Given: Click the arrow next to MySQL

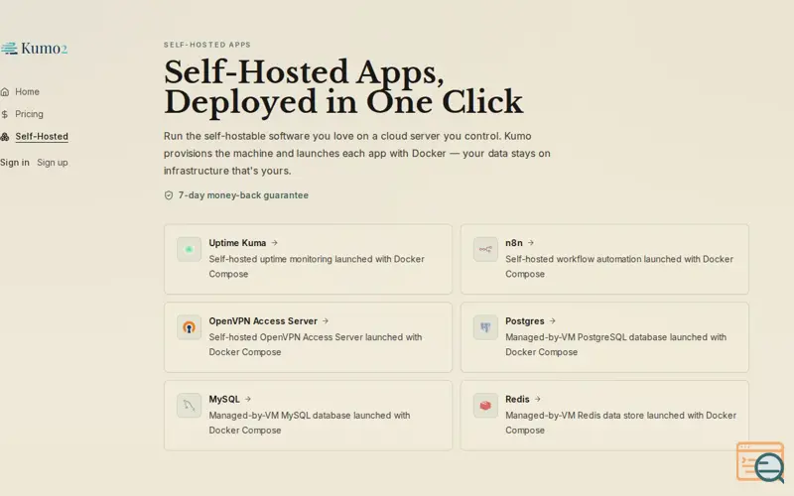Looking at the screenshot, I should click(x=247, y=400).
